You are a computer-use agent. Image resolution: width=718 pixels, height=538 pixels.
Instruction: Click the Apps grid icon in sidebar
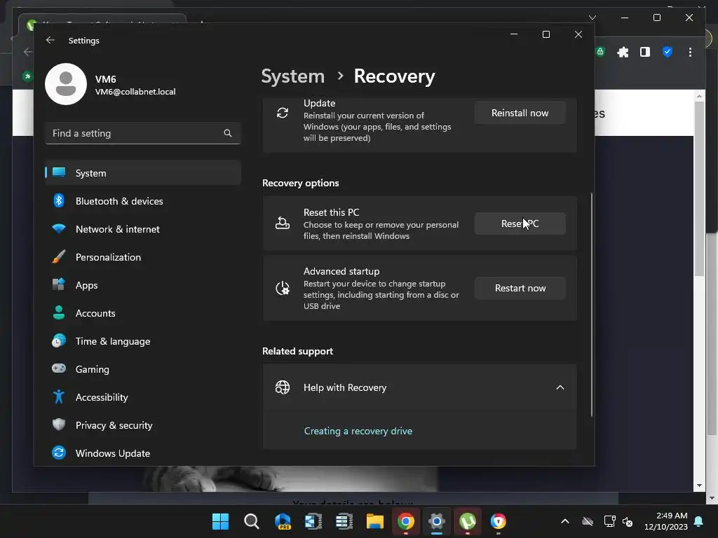pos(59,284)
